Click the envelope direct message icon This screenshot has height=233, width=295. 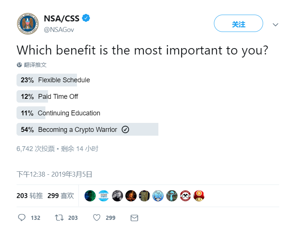(134, 218)
